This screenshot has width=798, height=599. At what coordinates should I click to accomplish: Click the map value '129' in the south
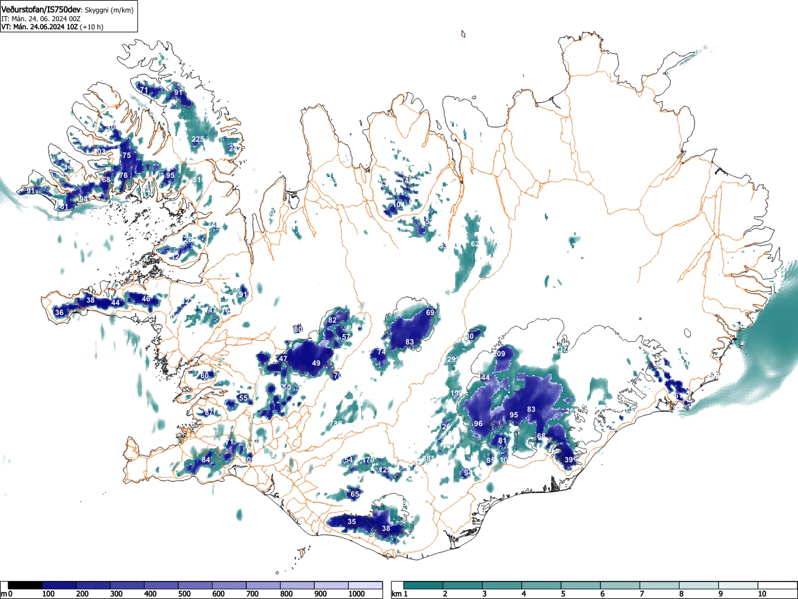[x=385, y=470]
